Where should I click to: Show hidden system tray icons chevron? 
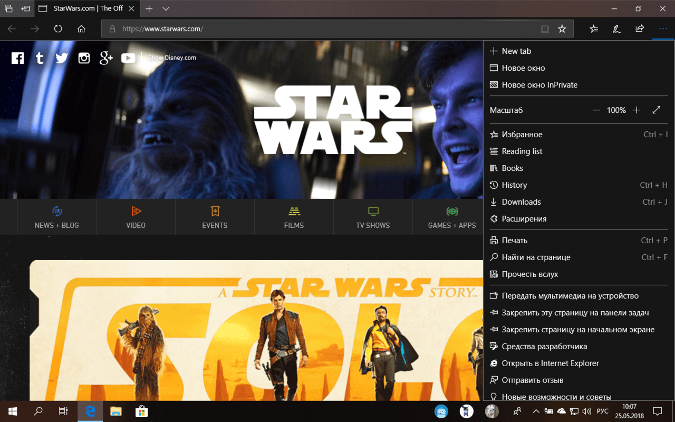point(536,411)
